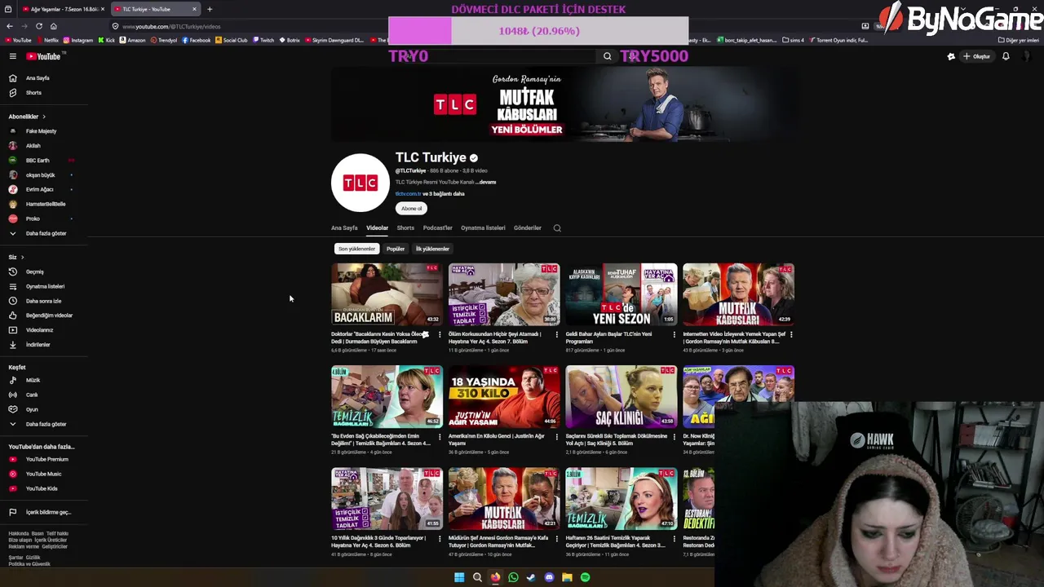The height and width of the screenshot is (587, 1044).
Task: Open the Saç Kliniği video thumbnail
Action: 622,396
